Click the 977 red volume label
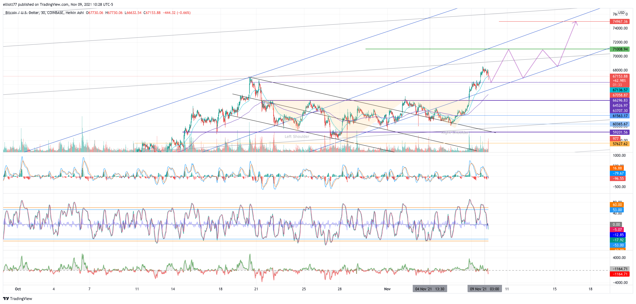The height and width of the screenshot is (304, 636). (616, 139)
